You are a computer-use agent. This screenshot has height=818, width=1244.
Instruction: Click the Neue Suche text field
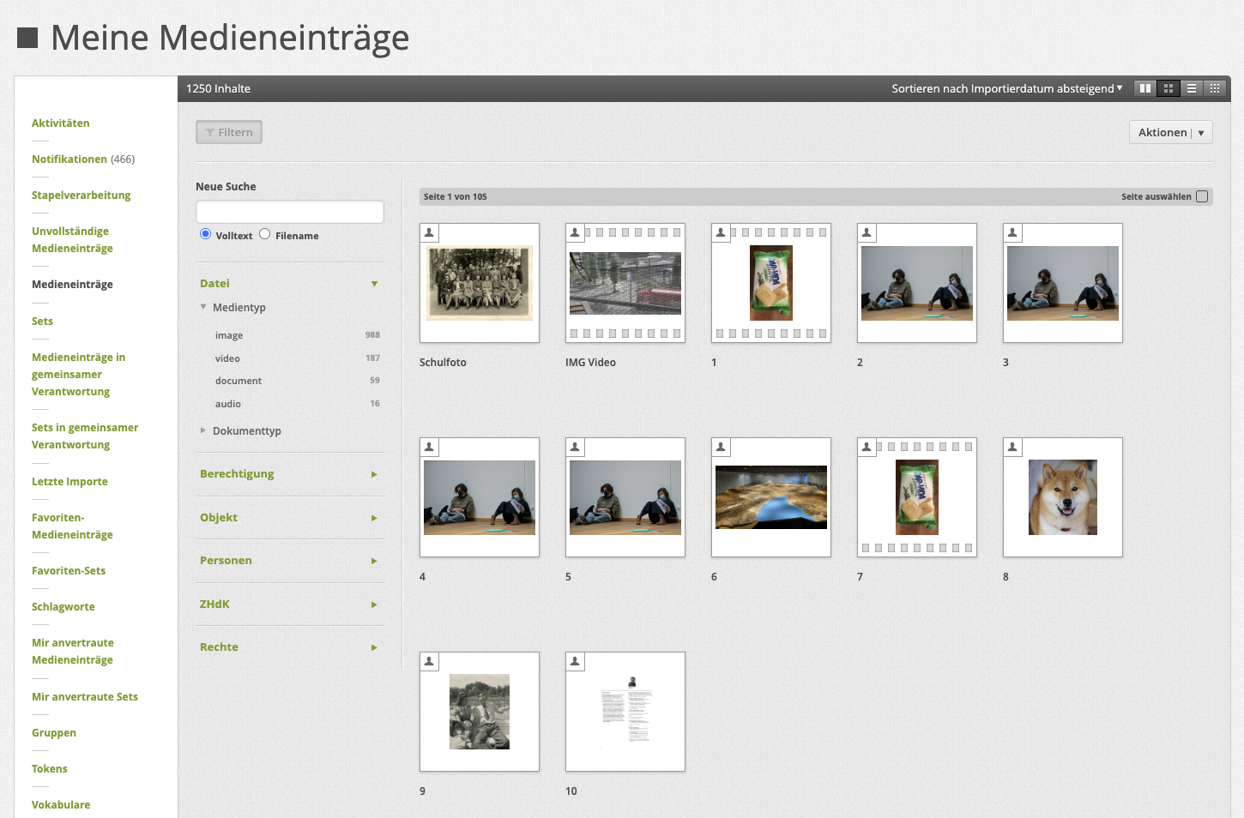tap(289, 212)
